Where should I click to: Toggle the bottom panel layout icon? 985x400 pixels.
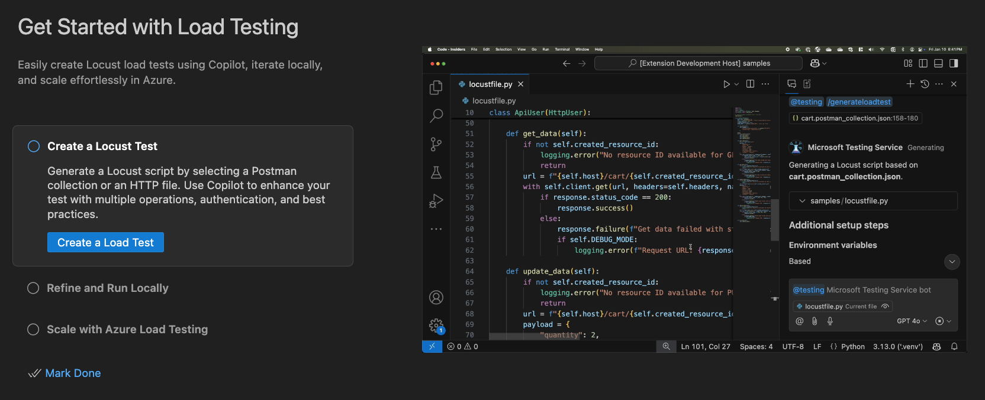(938, 63)
